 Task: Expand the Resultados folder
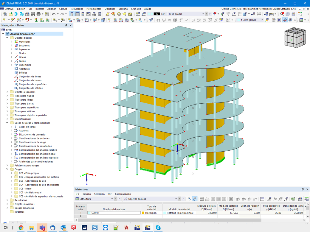(x=7, y=200)
